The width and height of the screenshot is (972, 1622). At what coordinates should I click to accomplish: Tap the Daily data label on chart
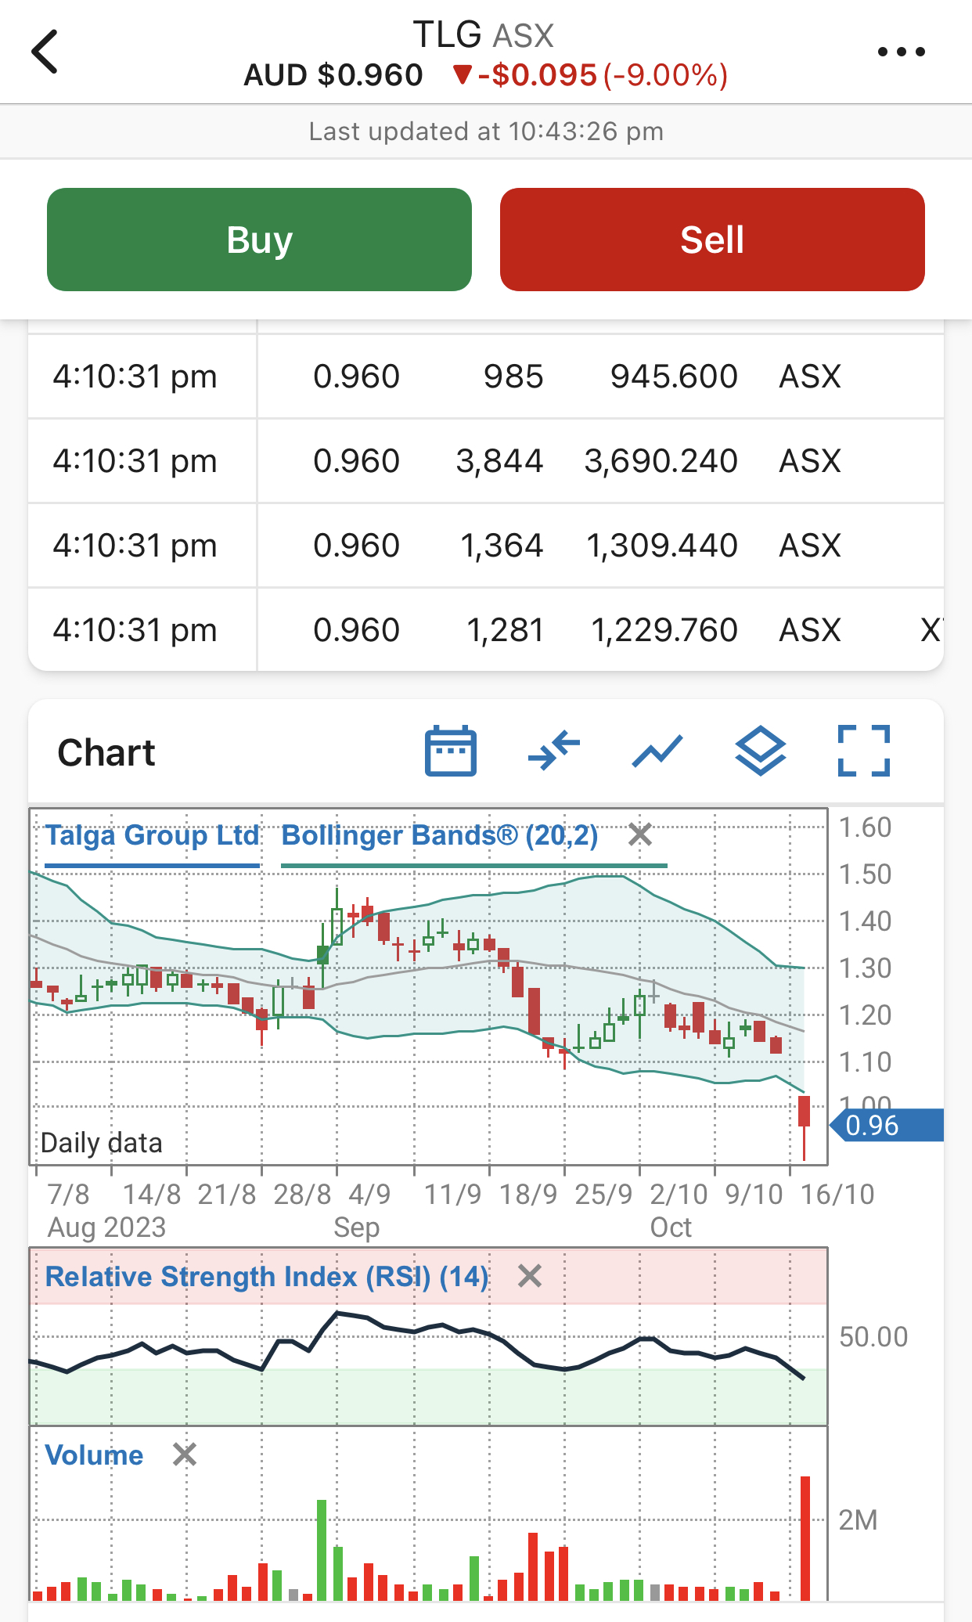[102, 1143]
